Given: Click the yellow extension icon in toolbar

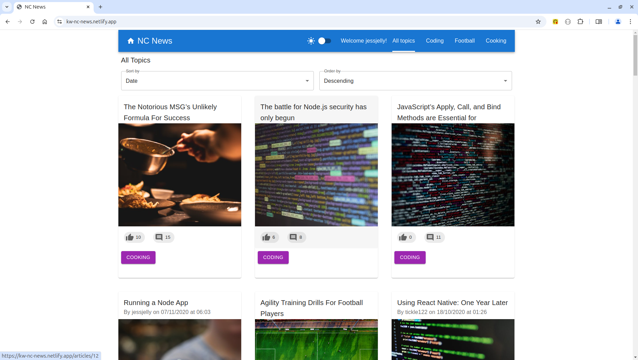Looking at the screenshot, I should pyautogui.click(x=555, y=22).
